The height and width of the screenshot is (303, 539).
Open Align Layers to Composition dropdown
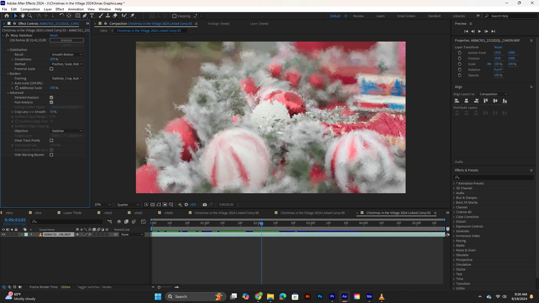pyautogui.click(x=493, y=94)
